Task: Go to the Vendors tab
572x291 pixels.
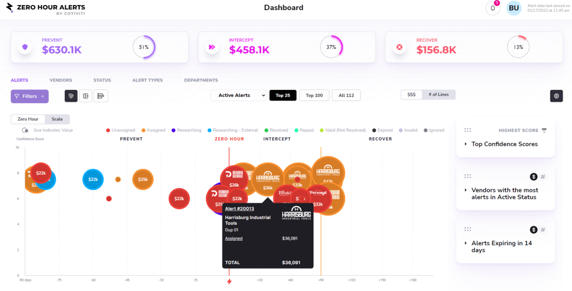Action: click(x=60, y=80)
